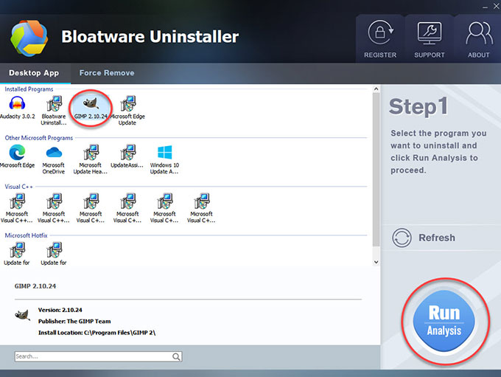Click the Installed Programs group header
Screen dimensions: 501x377
point(29,89)
